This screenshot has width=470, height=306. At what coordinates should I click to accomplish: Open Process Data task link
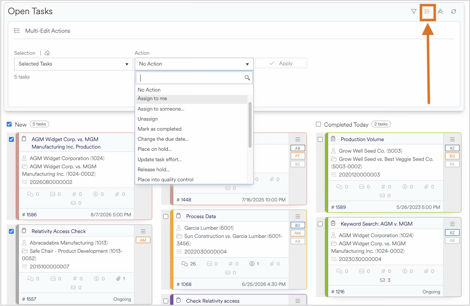201,216
